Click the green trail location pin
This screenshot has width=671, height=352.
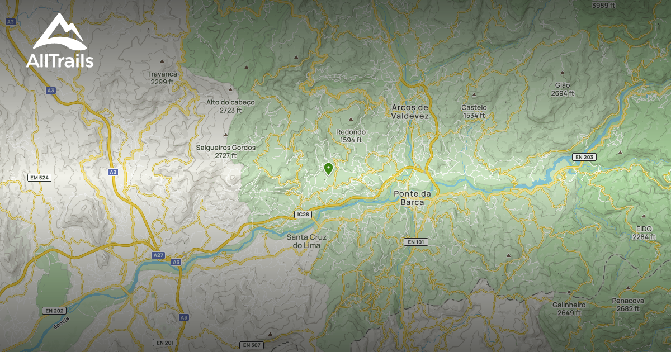[x=328, y=168]
